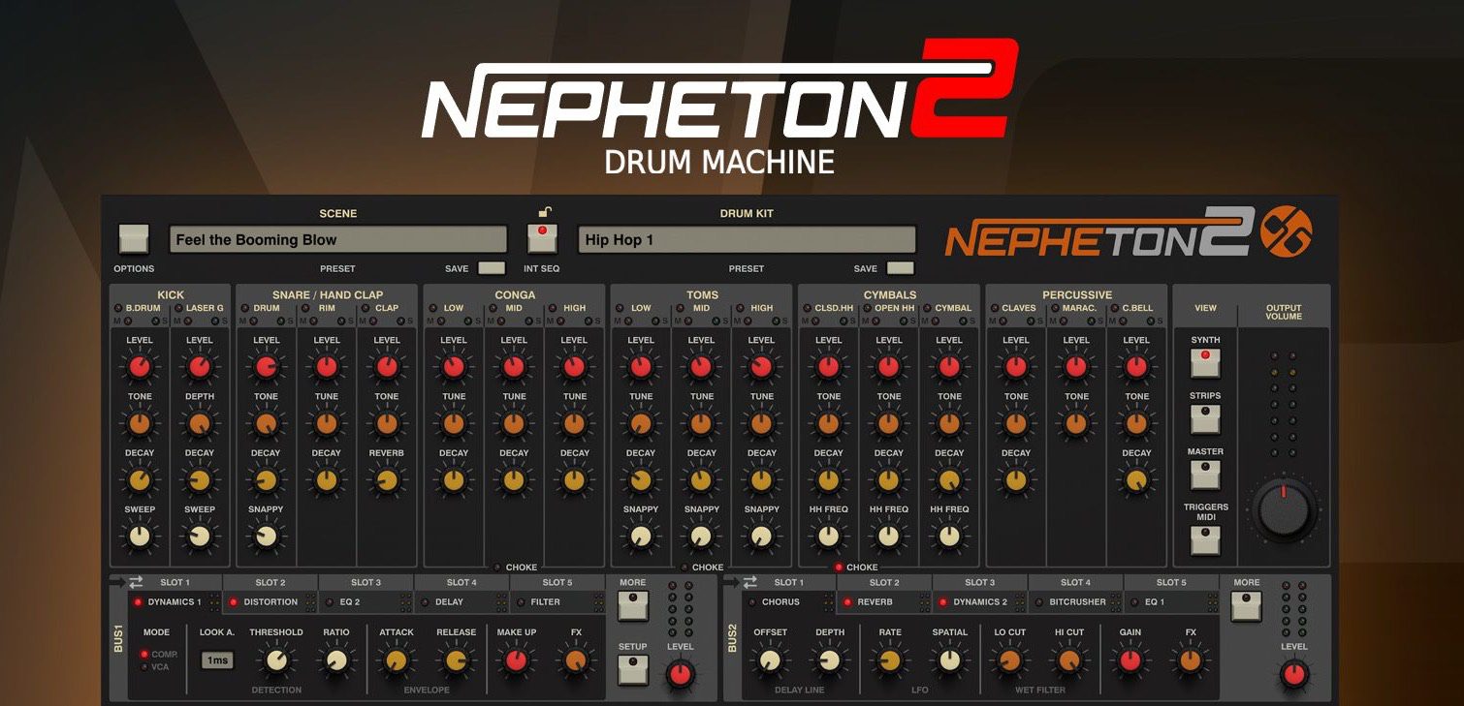Click the BUS2 MORE button

click(1247, 605)
